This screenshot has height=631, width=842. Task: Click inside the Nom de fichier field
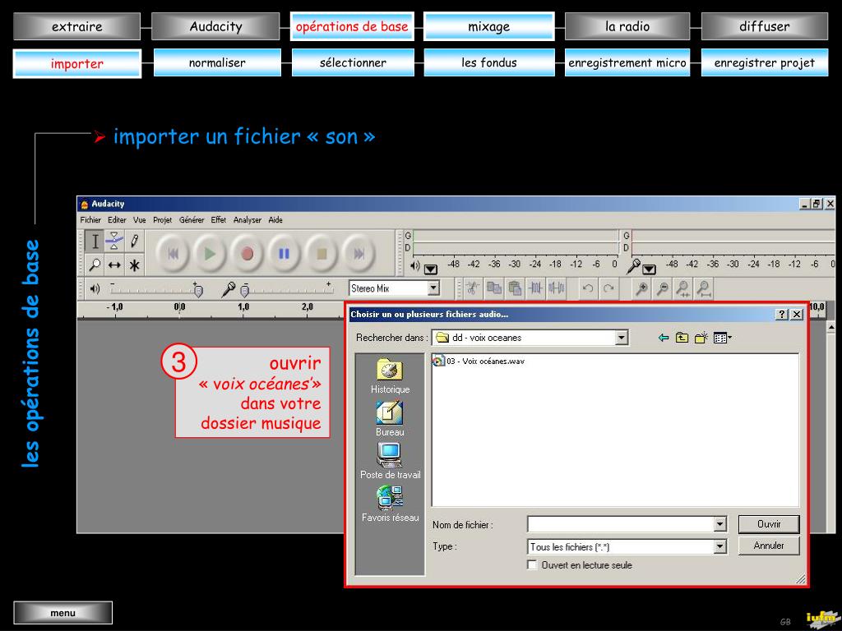(621, 524)
